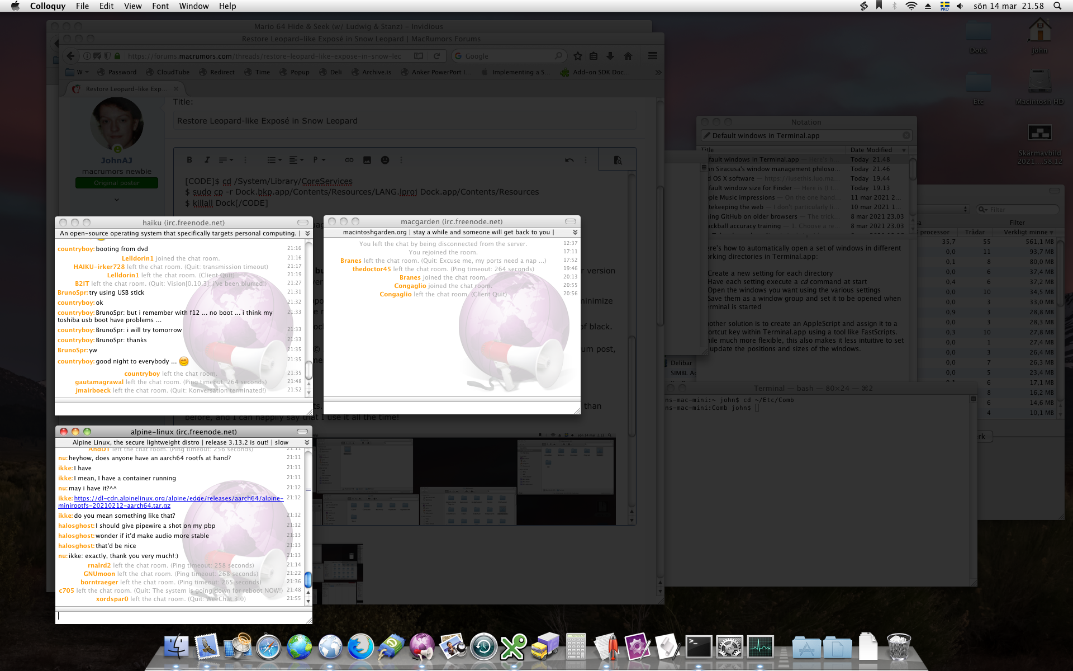Toggle toolbar pill button in haiku window
The image size is (1073, 671).
click(x=303, y=223)
